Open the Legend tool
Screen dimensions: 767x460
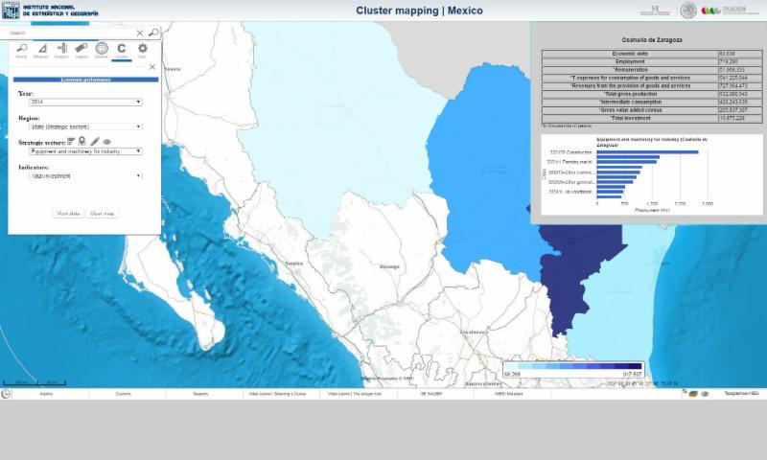[81, 50]
